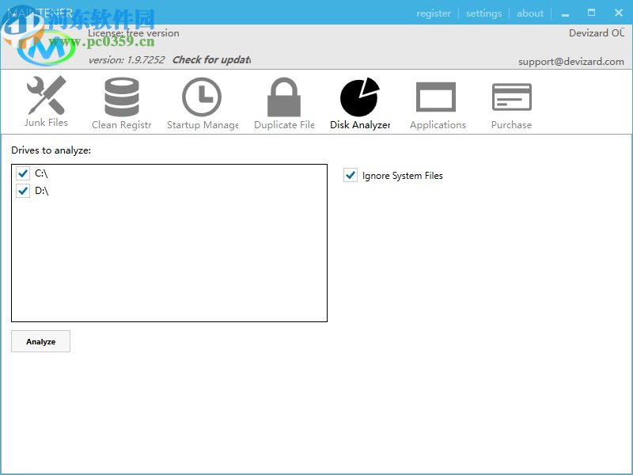Open the Purchase credit card icon
The image size is (633, 475).
click(x=511, y=97)
